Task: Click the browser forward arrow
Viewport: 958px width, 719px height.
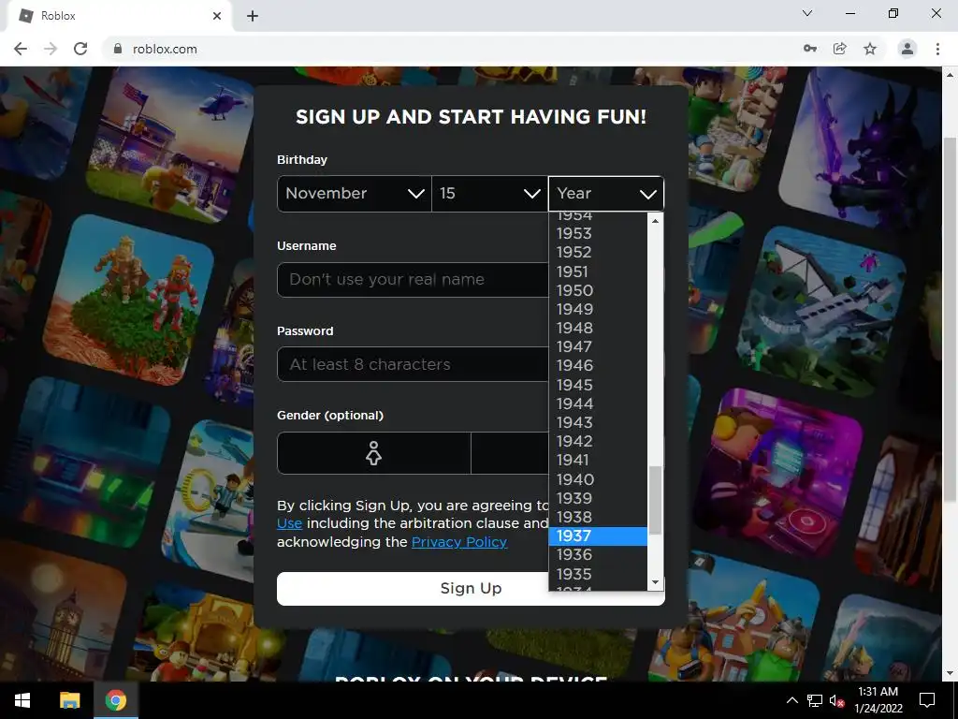Action: tap(51, 49)
